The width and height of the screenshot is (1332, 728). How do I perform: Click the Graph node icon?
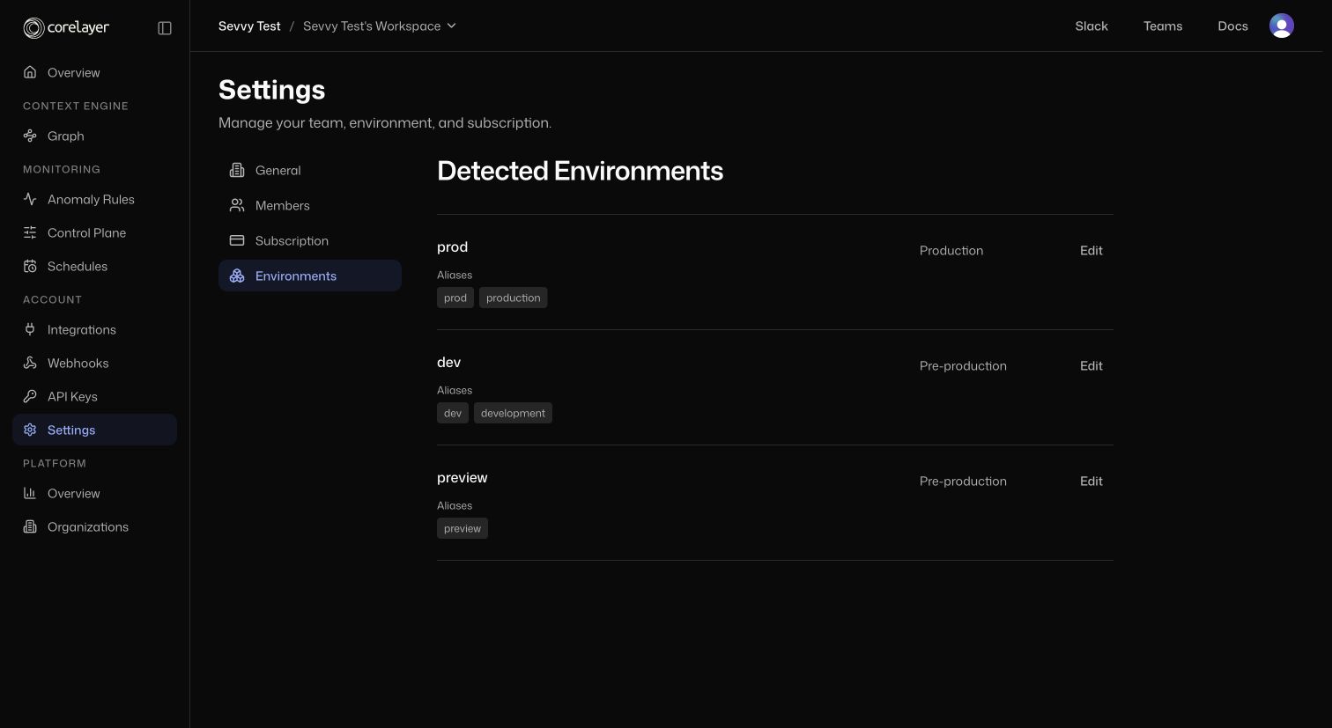click(x=30, y=136)
